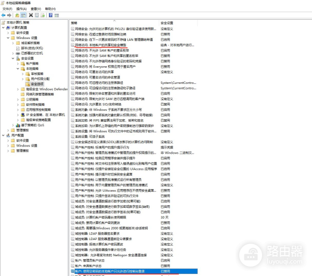Click the Back arrow toolbar icon

(x=4, y=16)
